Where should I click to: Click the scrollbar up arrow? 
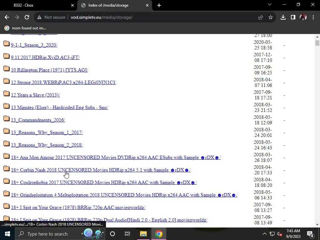tap(317, 37)
